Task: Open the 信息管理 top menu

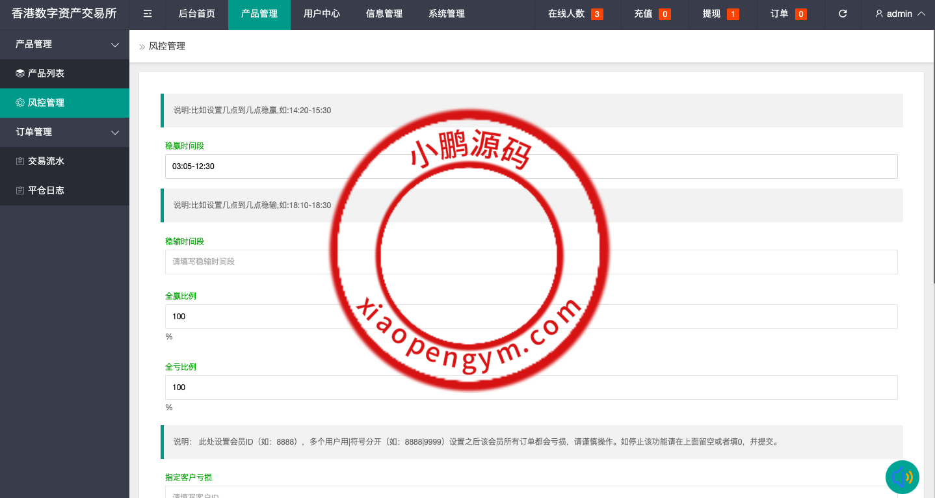Action: (x=384, y=14)
